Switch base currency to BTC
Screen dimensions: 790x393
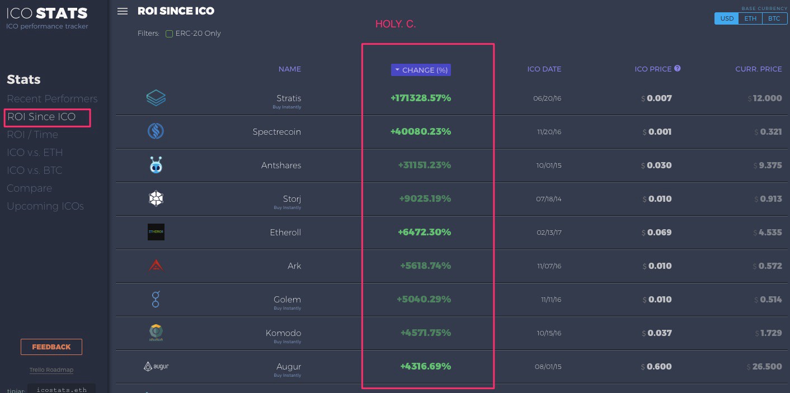point(774,18)
